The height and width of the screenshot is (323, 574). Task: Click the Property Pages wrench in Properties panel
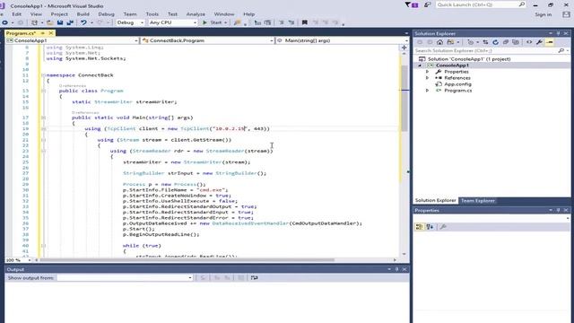443,227
